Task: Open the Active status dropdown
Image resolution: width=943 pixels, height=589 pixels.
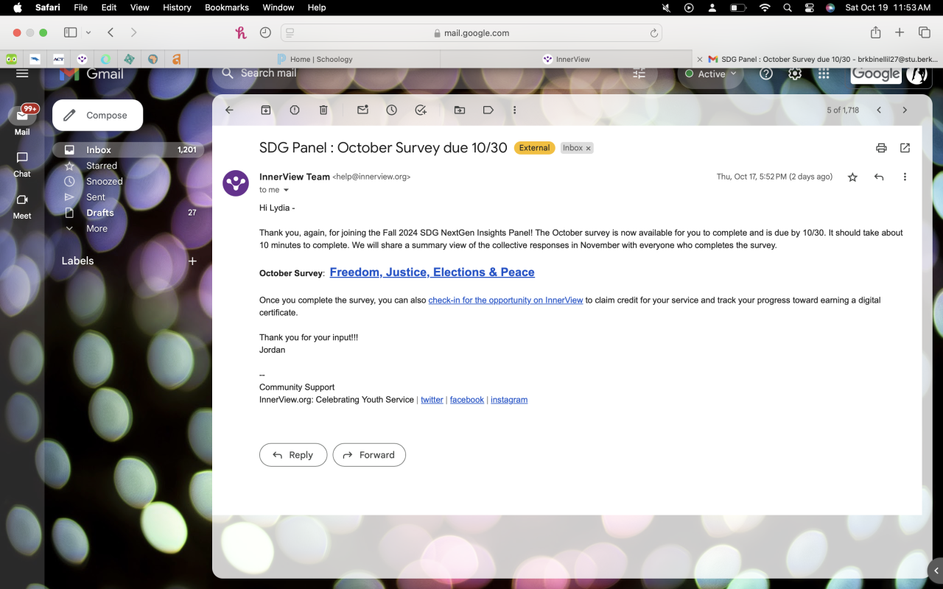Action: [711, 74]
